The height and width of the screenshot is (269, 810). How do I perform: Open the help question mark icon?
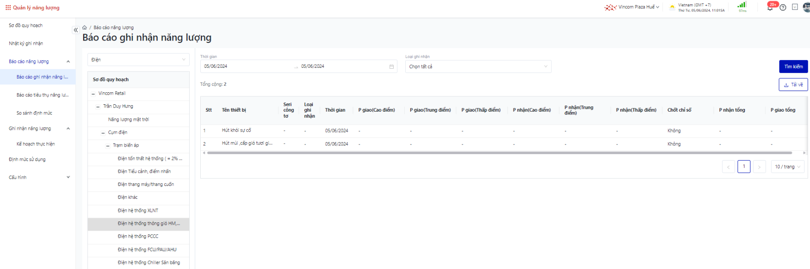(x=783, y=7)
